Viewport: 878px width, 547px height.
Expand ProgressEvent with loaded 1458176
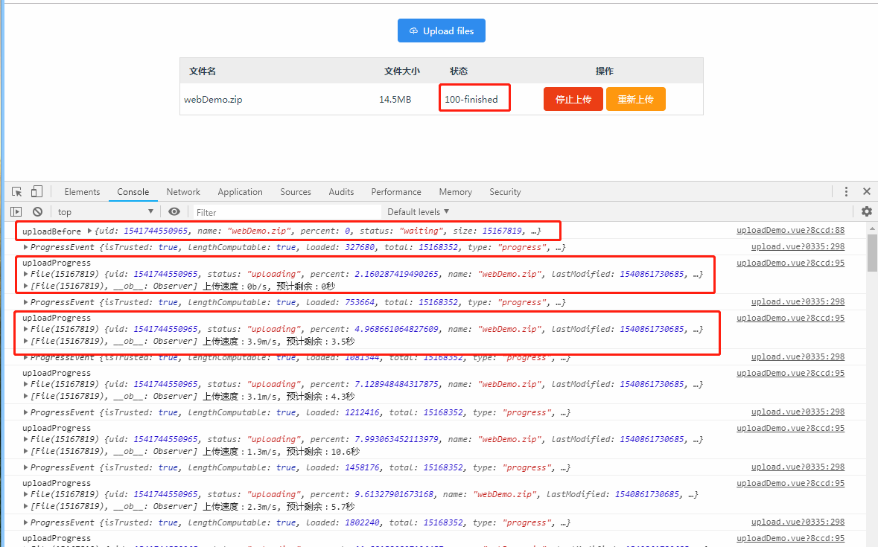(x=26, y=467)
